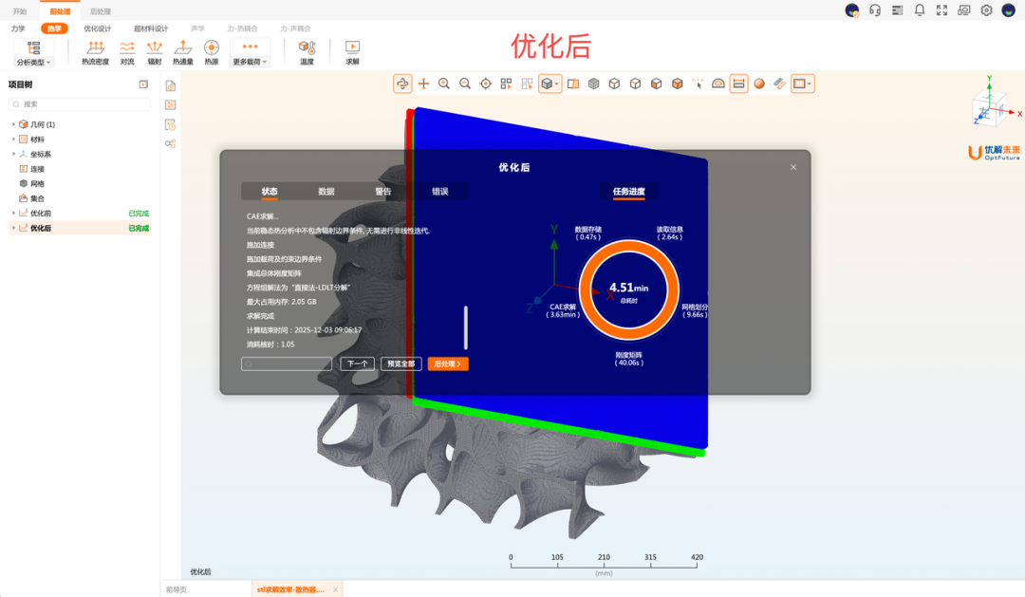Toggle the rotate view mode button

pyautogui.click(x=402, y=84)
